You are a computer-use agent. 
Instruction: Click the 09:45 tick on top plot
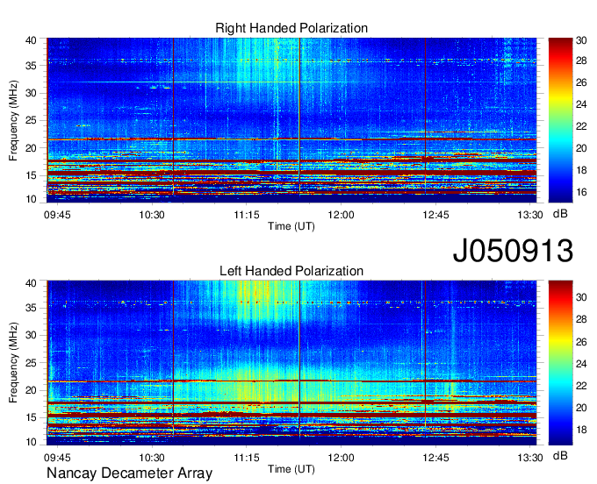click(57, 215)
